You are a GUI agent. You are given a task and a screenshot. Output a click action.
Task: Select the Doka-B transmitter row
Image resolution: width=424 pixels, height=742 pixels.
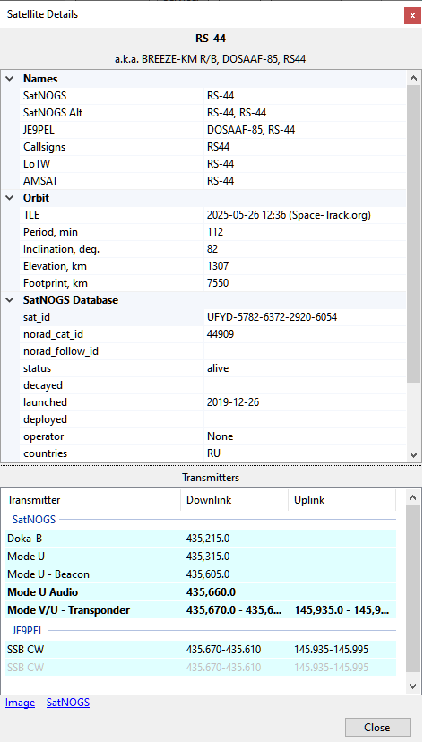(199, 538)
